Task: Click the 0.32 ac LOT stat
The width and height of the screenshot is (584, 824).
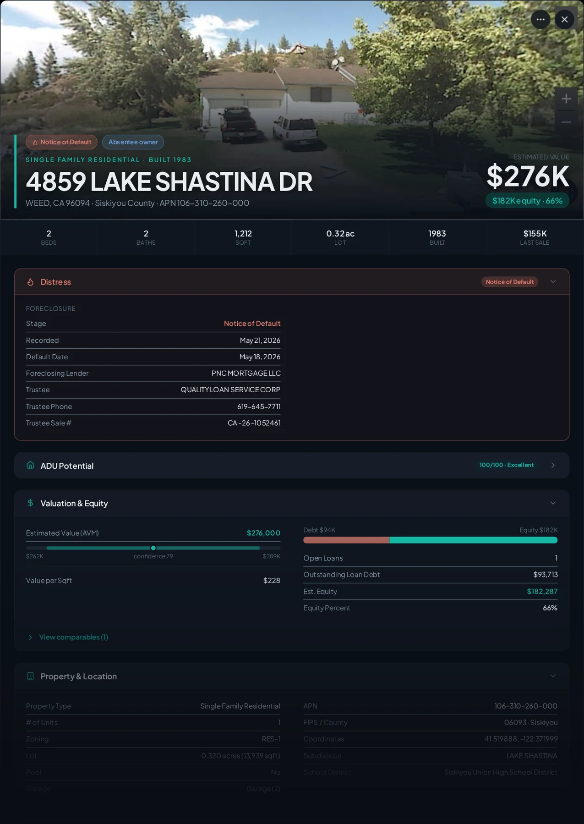Action: [340, 237]
